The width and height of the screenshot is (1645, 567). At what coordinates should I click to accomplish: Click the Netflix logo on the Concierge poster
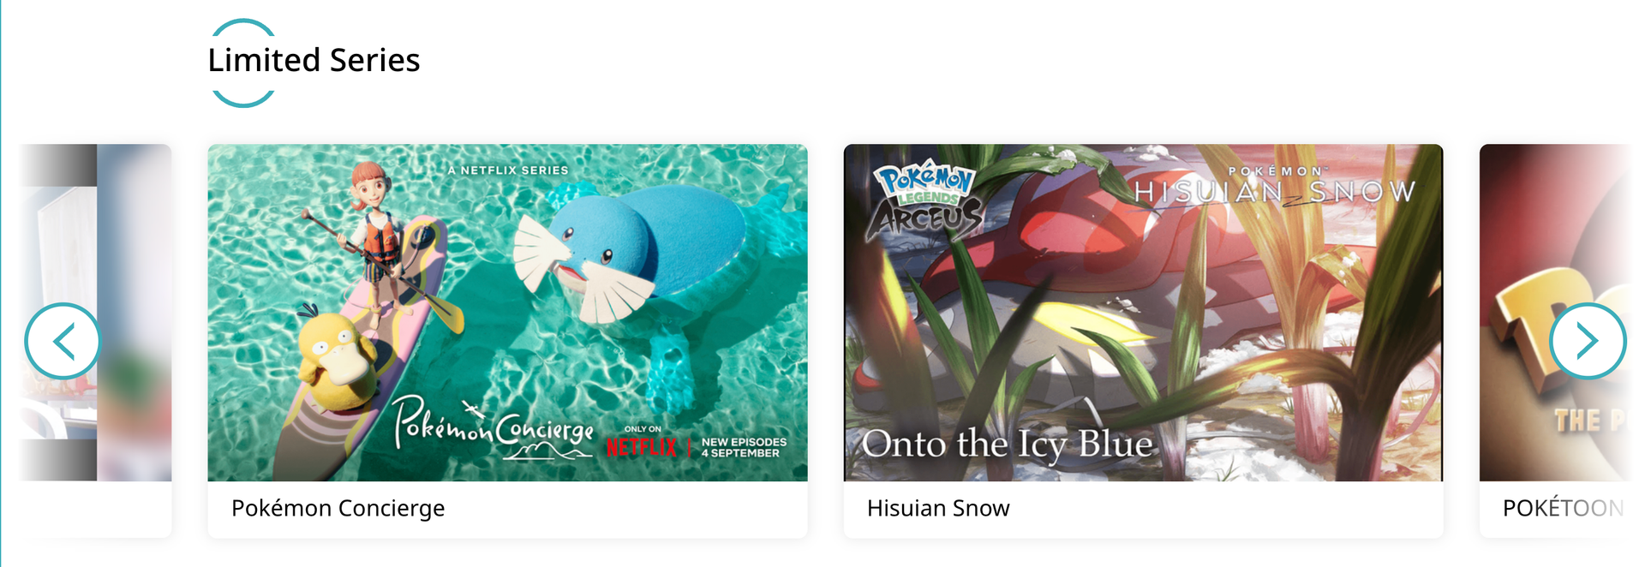[x=642, y=446]
